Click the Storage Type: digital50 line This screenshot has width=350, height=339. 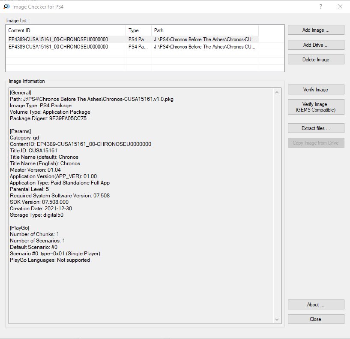point(36,215)
